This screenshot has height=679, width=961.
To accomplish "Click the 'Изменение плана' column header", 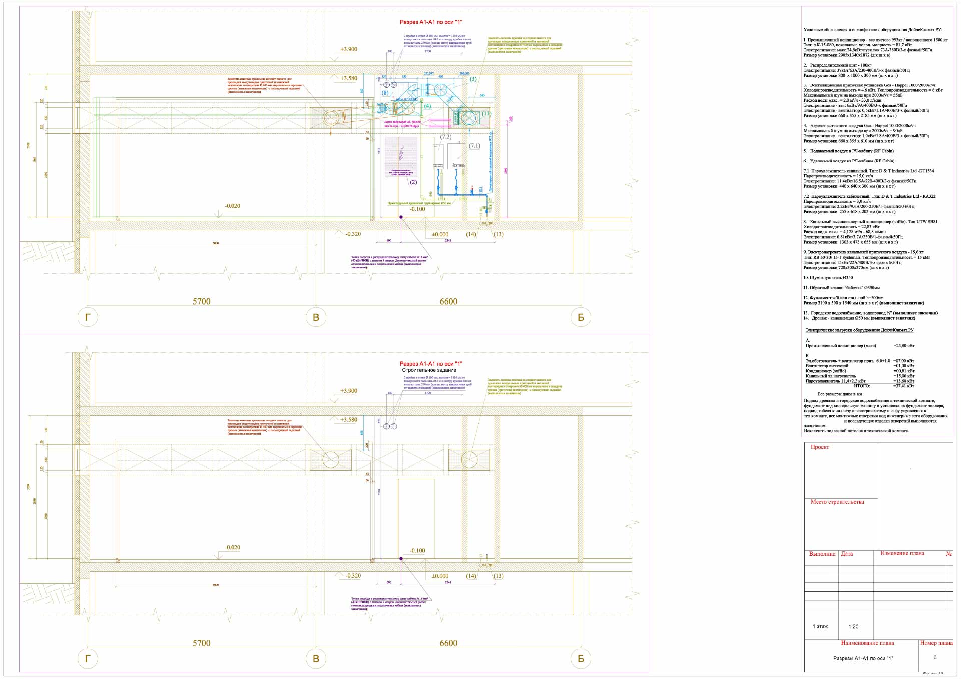I will (x=902, y=553).
